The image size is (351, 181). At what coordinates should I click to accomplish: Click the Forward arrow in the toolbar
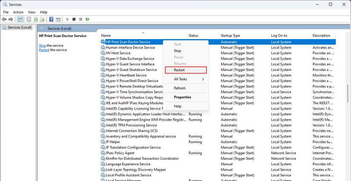(11, 20)
